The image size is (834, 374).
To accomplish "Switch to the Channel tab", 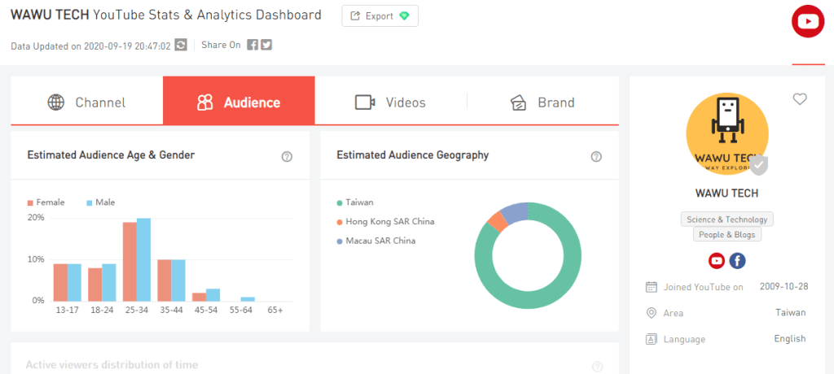I will (87, 102).
